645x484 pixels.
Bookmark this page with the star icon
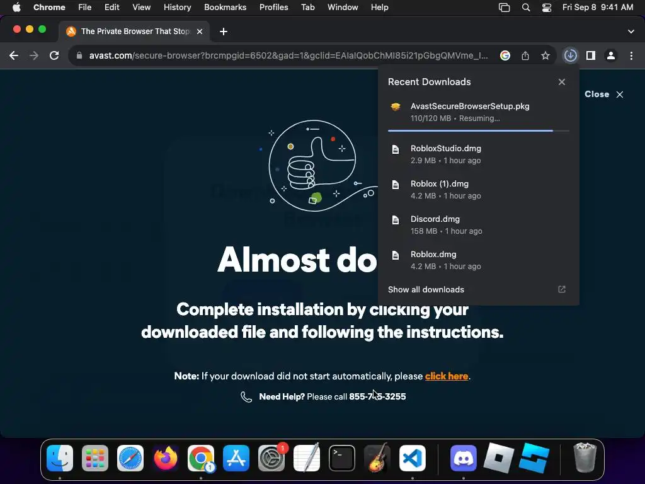pyautogui.click(x=545, y=55)
